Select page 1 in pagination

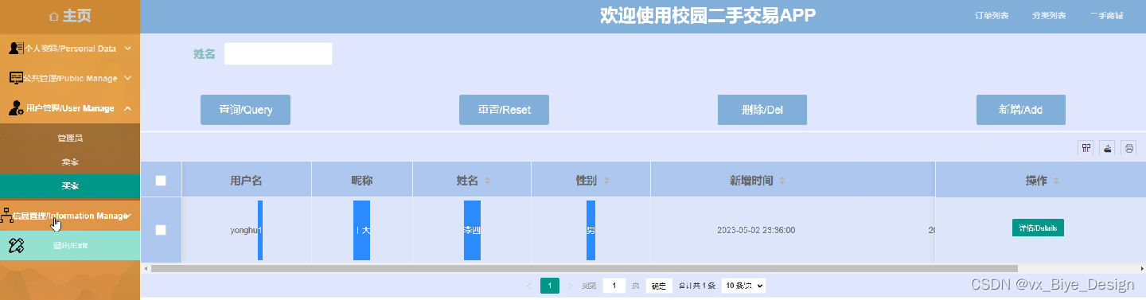550,285
